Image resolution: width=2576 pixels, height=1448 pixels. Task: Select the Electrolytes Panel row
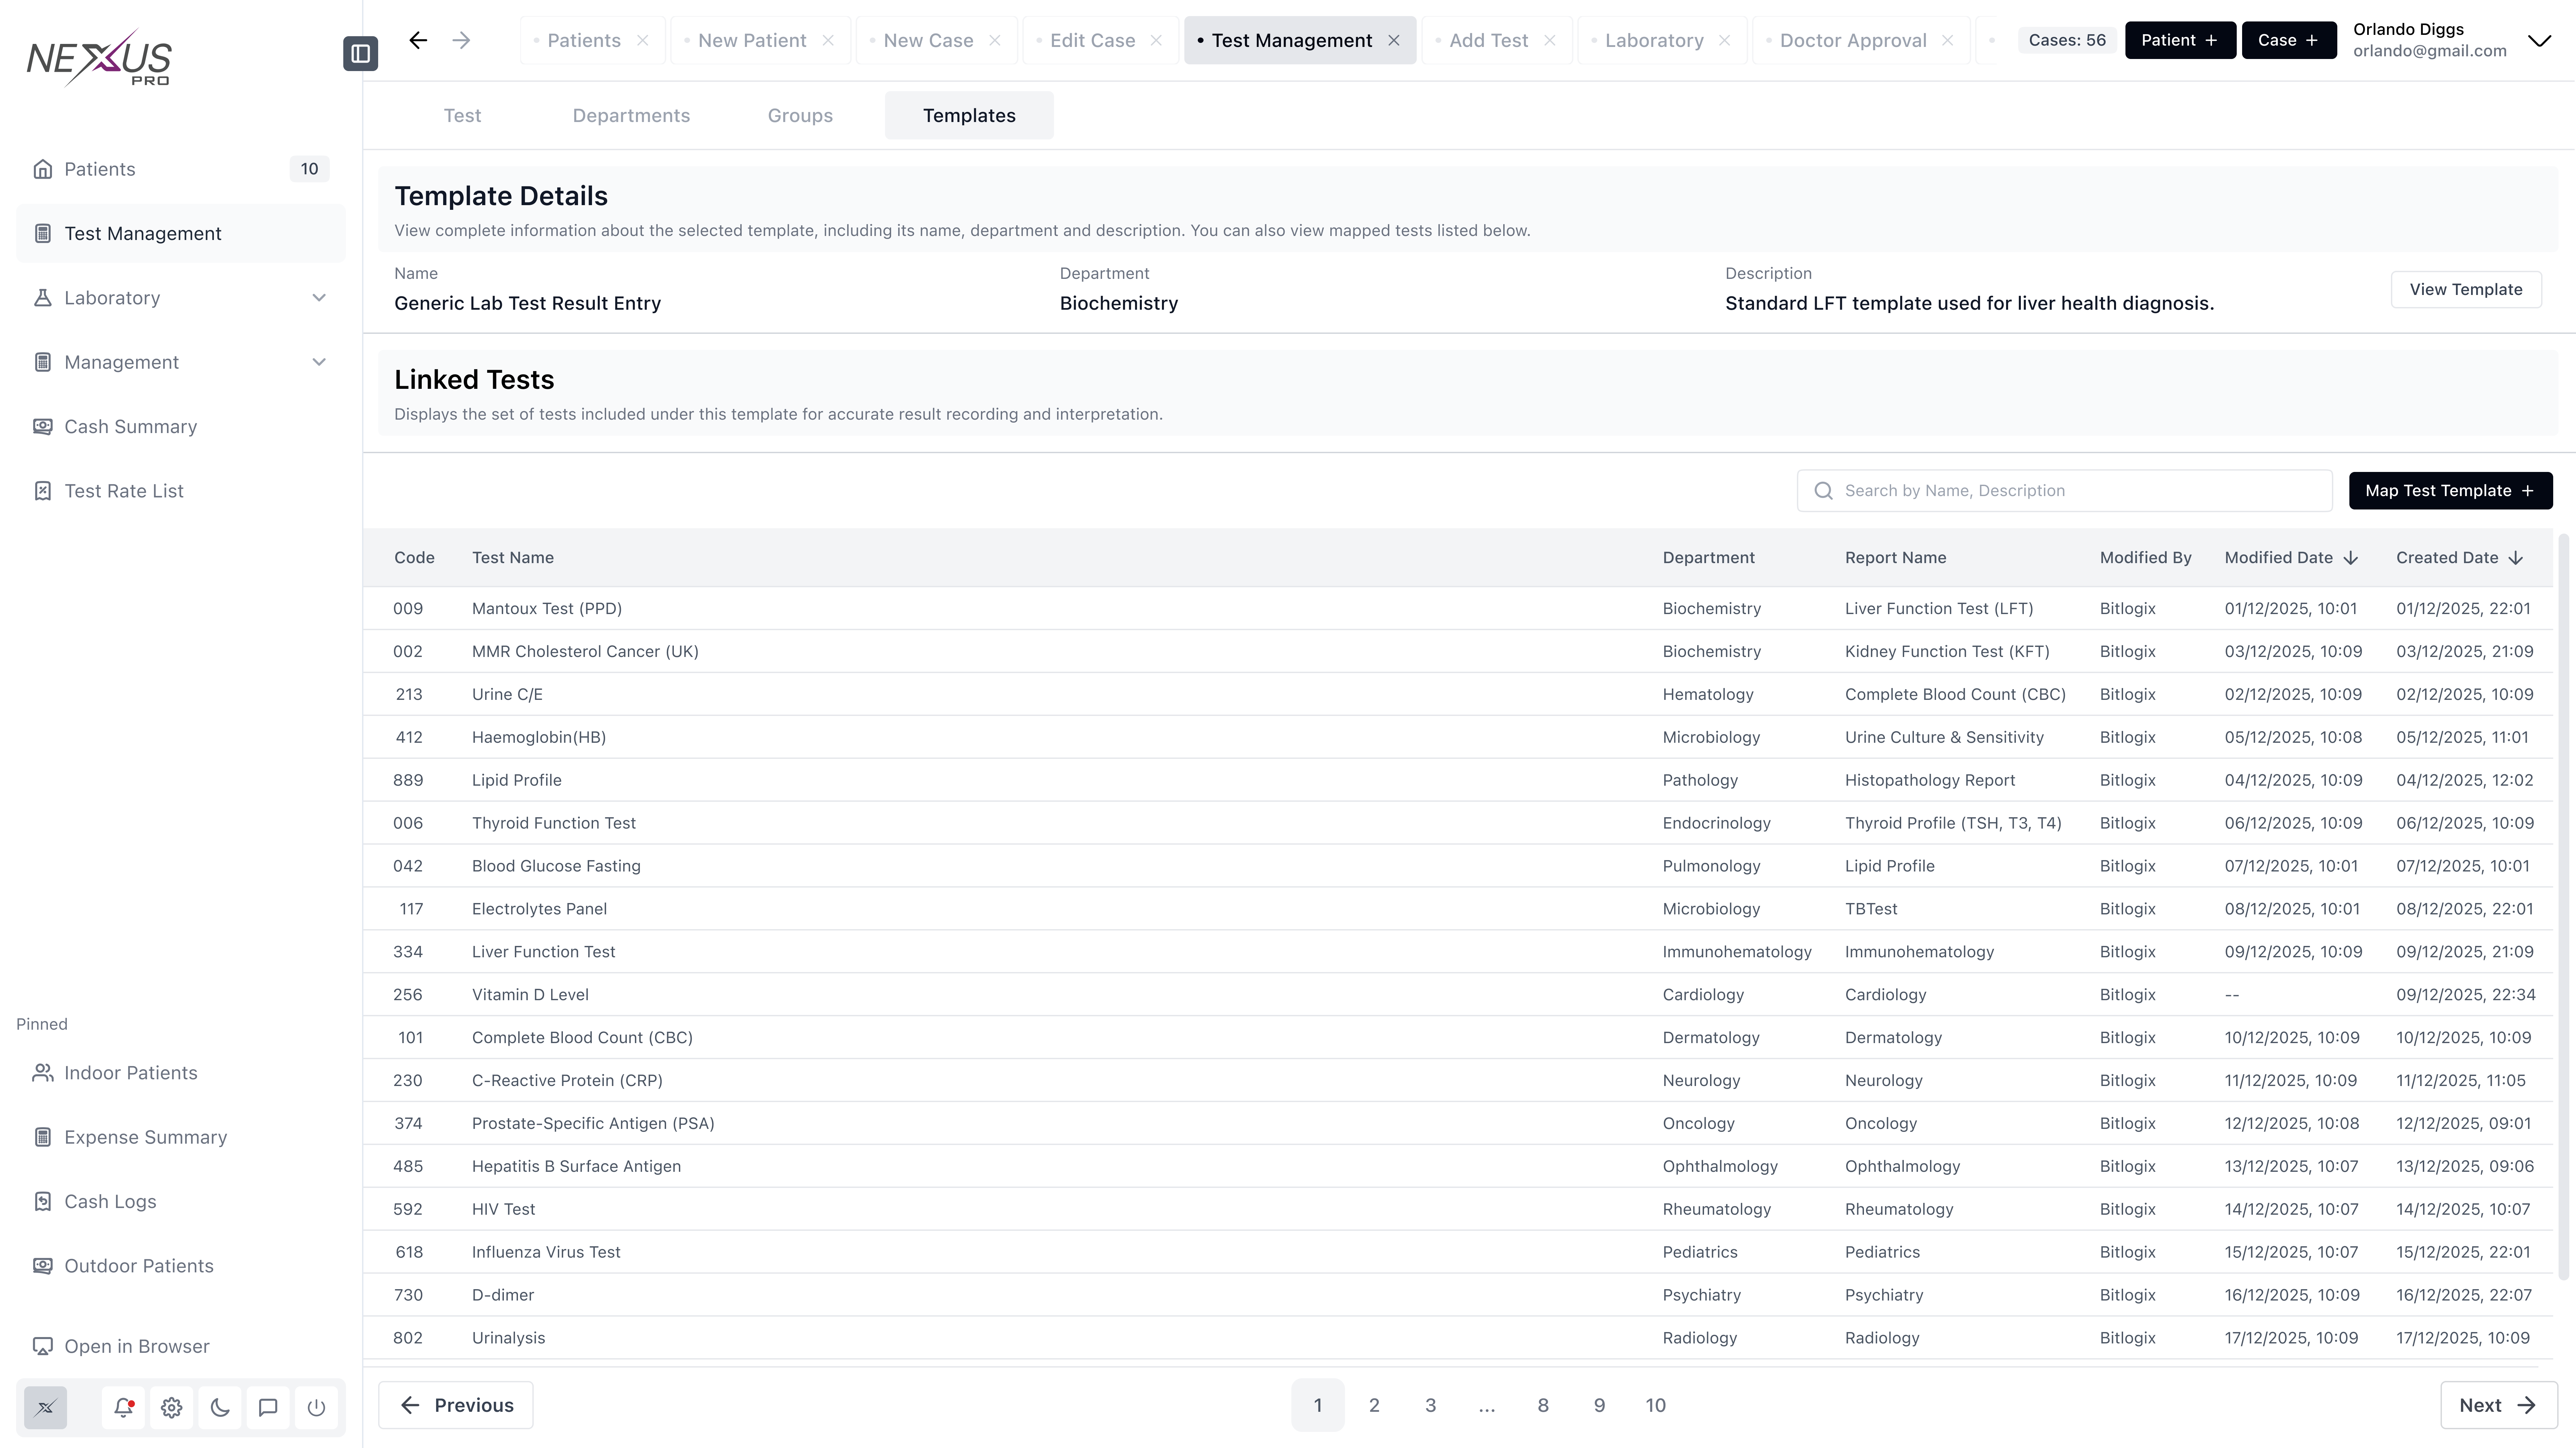(x=1458, y=909)
